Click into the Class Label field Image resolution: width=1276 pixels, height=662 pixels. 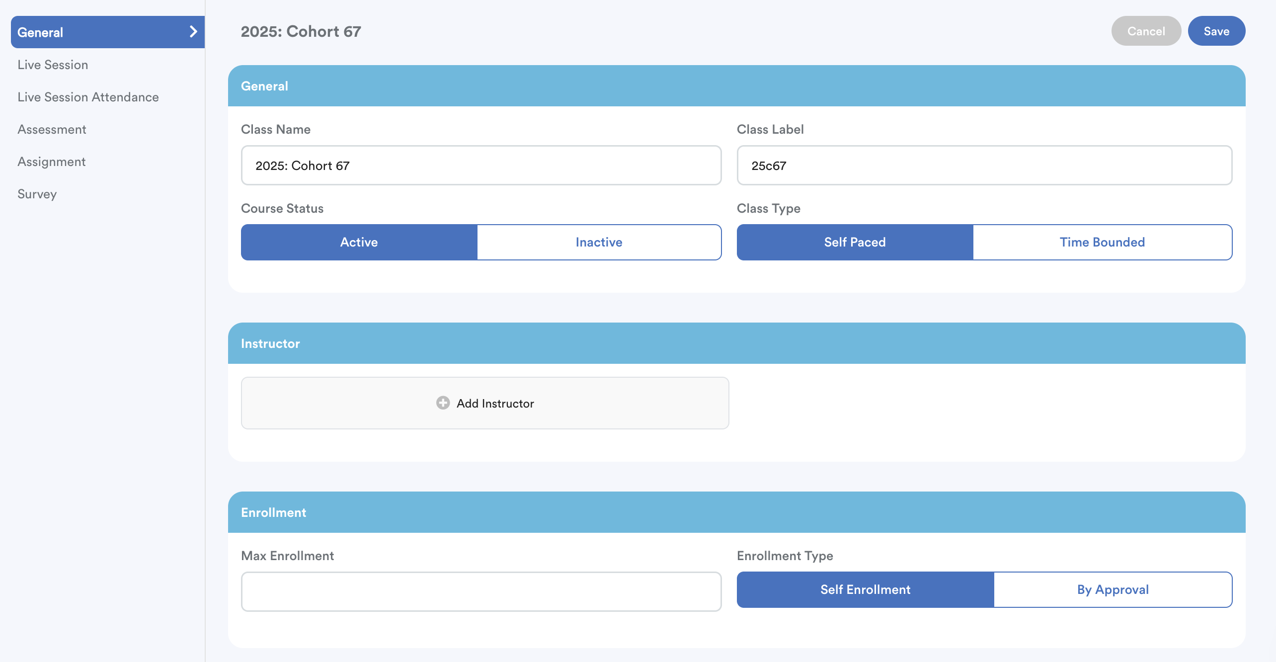984,165
